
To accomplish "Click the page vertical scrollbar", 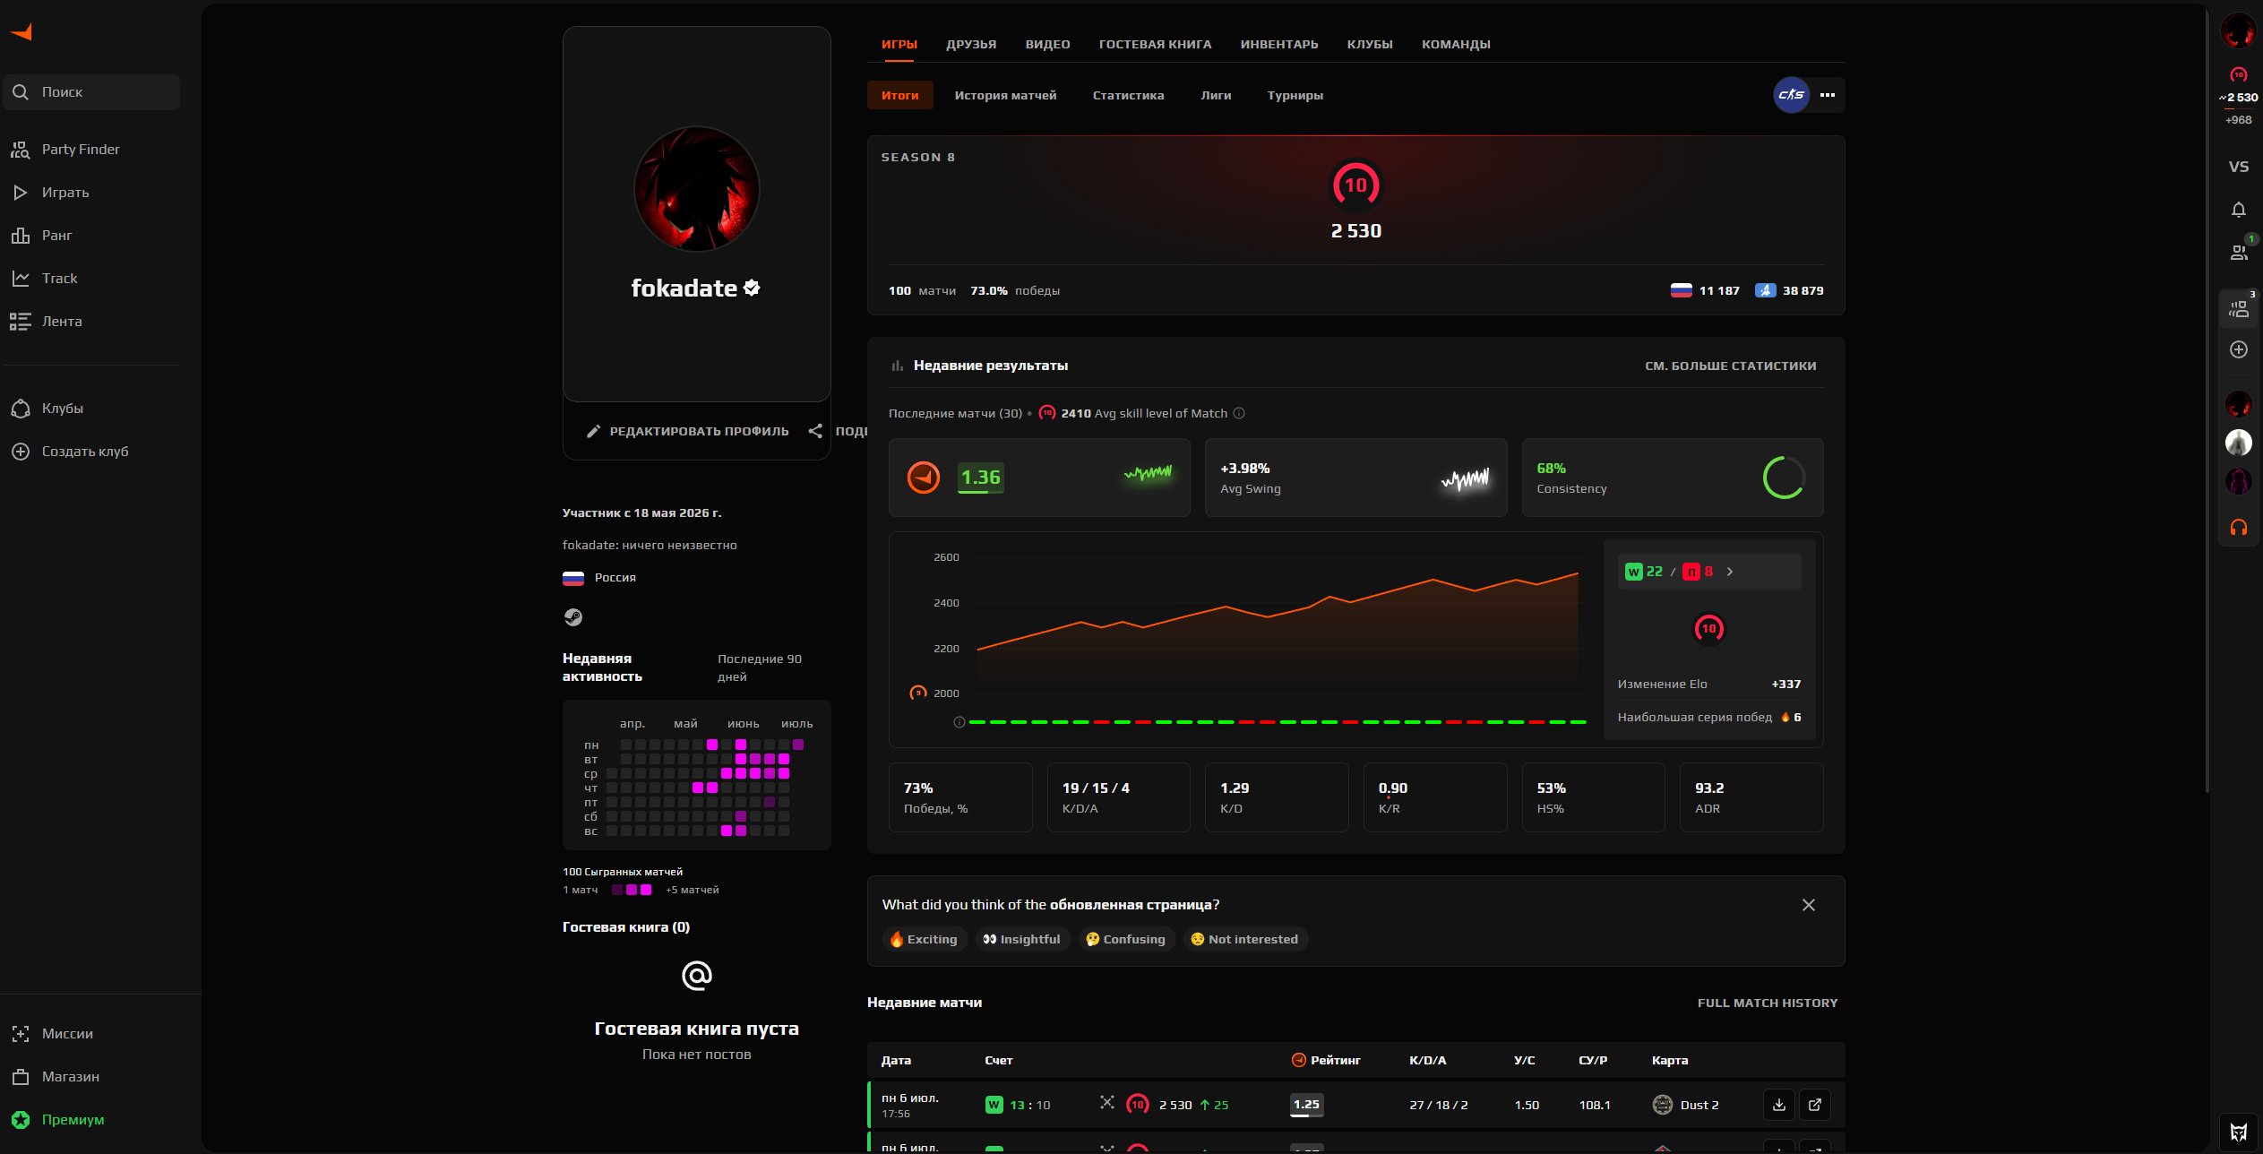I will 2207,400.
